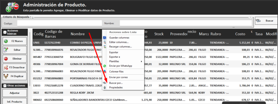Collapse the Acciones básicas panel
The image size is (278, 104).
pyautogui.click(x=5, y=32)
